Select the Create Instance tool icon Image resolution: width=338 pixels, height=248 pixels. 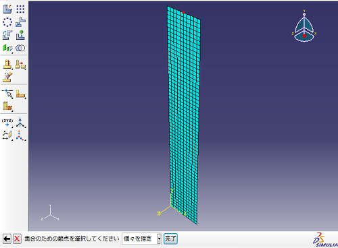[x=7, y=9]
